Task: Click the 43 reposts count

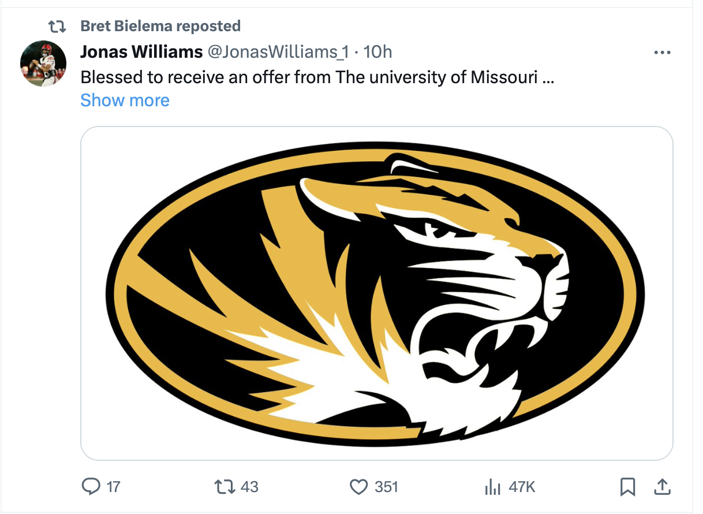Action: (249, 487)
